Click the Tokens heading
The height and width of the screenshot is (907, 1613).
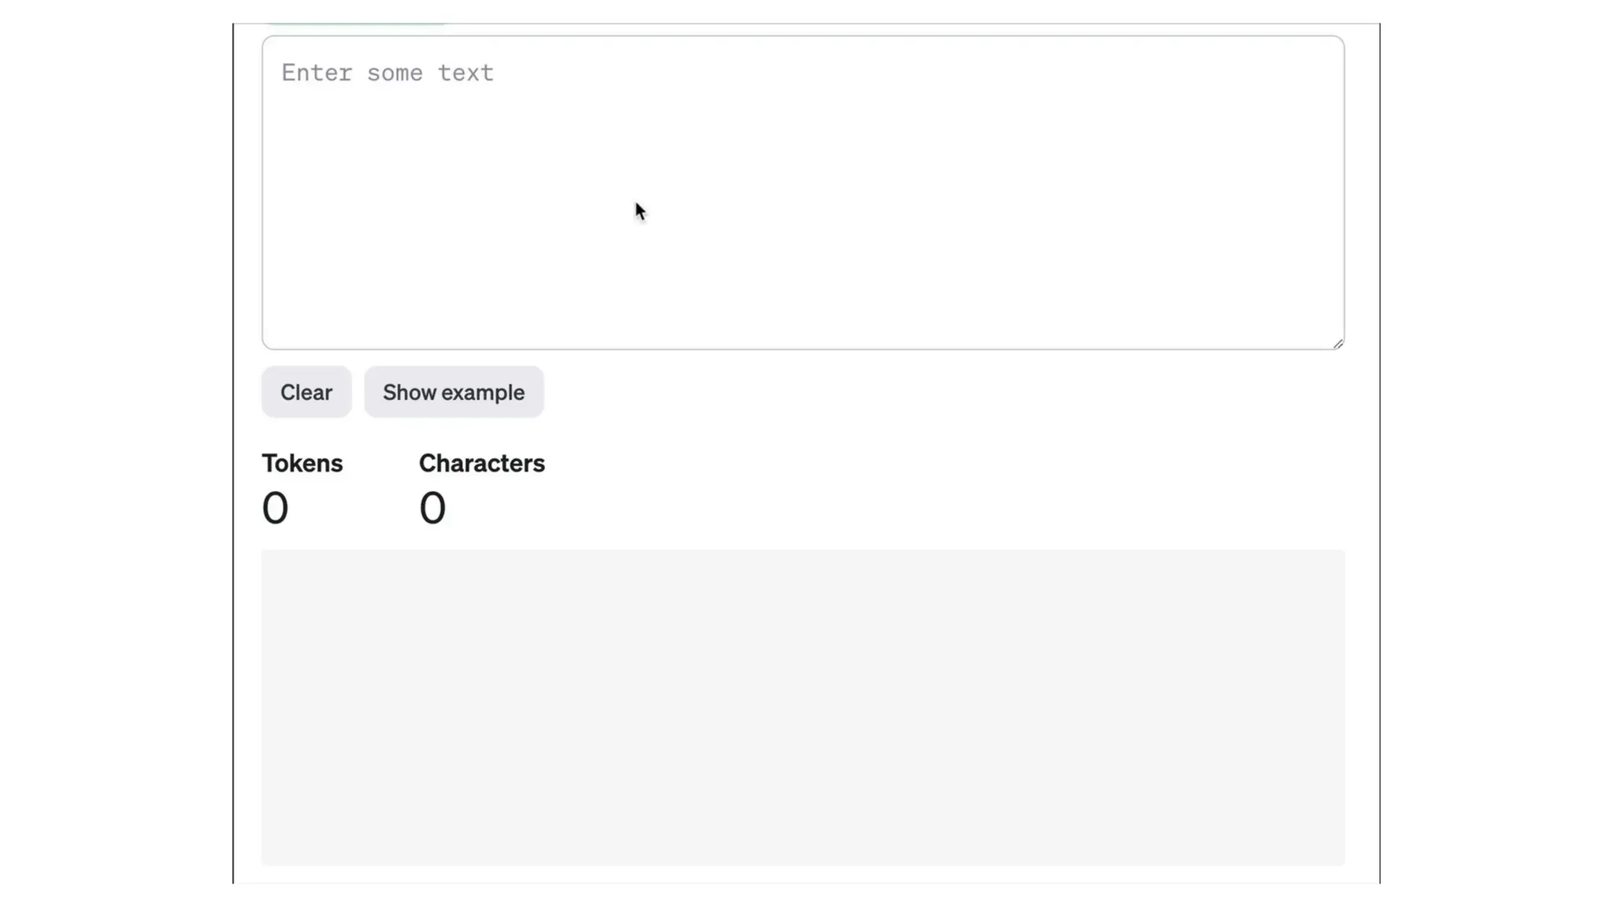(x=302, y=463)
